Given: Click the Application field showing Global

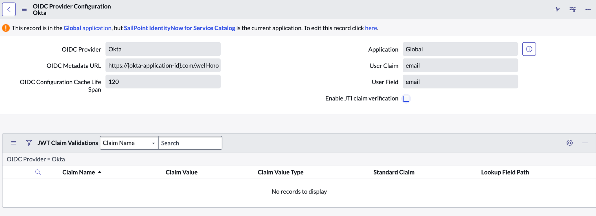Looking at the screenshot, I should coord(460,49).
